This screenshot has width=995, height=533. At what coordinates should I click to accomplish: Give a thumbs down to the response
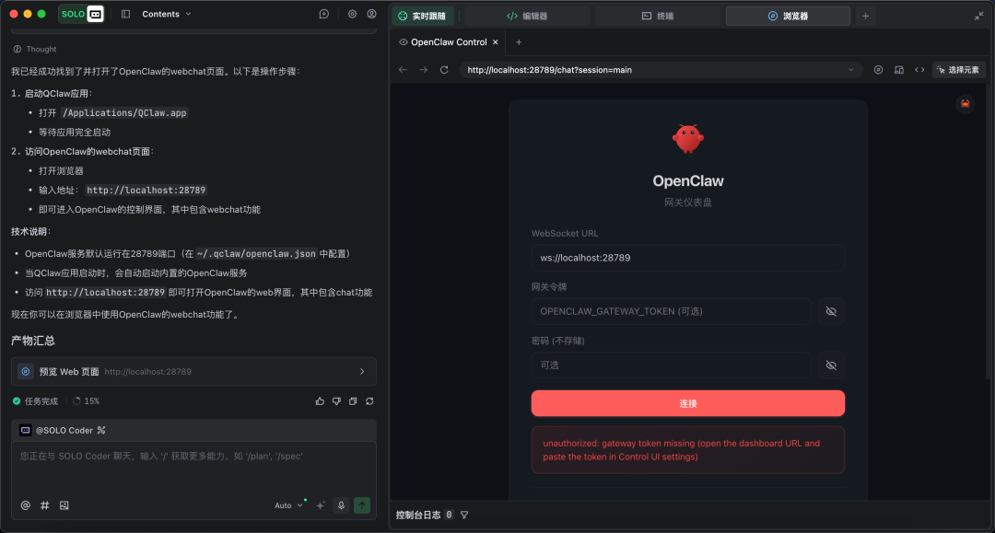click(336, 401)
